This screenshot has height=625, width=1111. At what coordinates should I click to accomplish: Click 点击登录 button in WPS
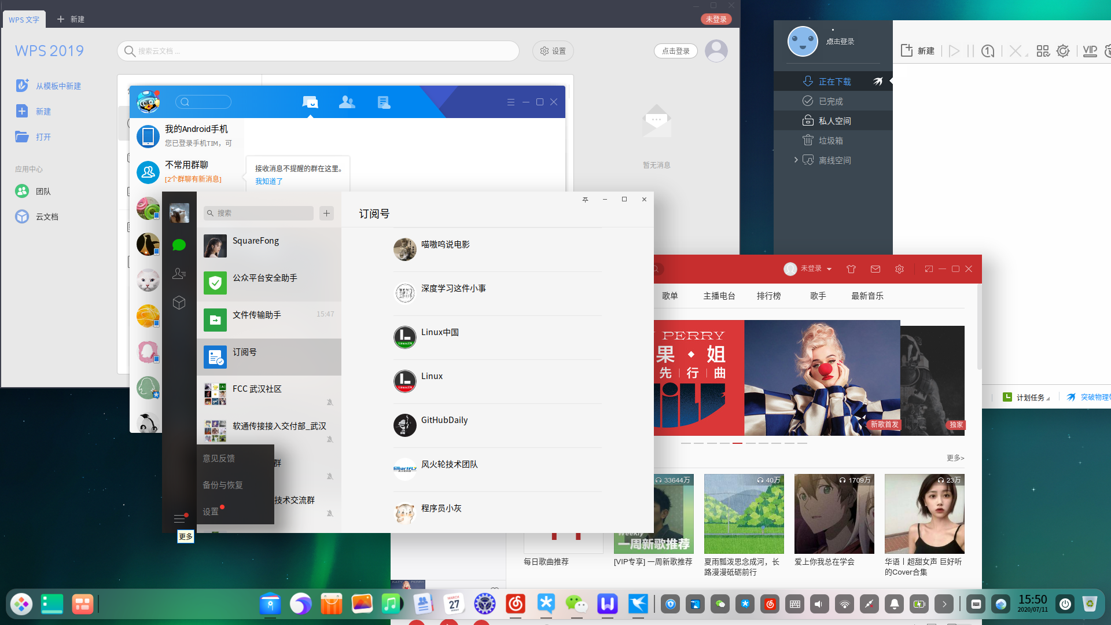(x=675, y=51)
